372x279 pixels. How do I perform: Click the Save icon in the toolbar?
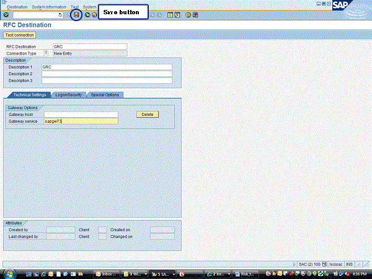pyautogui.click(x=76, y=14)
